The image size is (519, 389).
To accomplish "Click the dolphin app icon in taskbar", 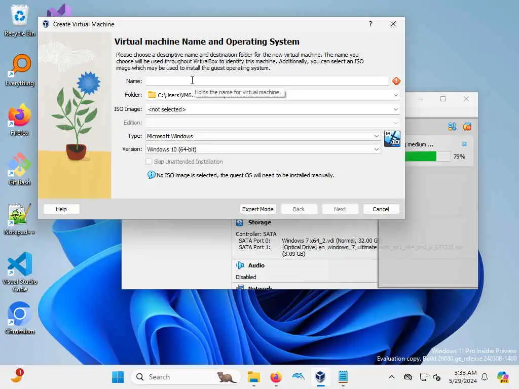I will click(x=298, y=377).
